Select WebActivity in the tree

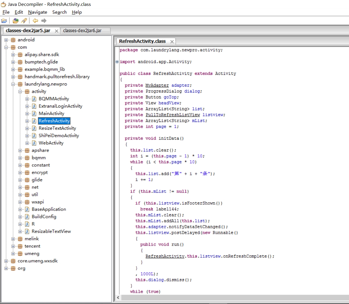tap(51, 143)
